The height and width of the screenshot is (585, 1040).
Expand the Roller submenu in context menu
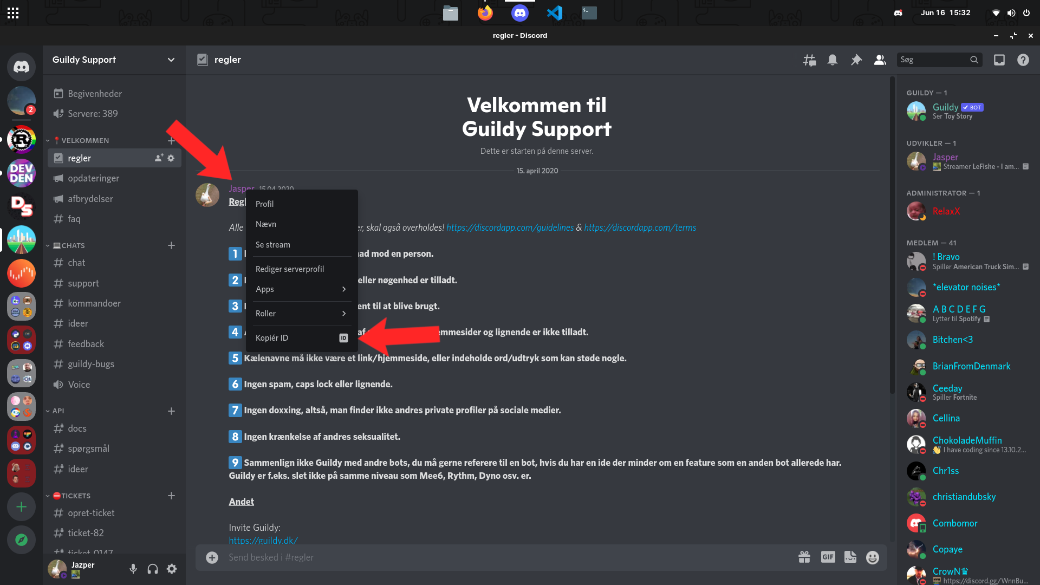click(x=300, y=313)
